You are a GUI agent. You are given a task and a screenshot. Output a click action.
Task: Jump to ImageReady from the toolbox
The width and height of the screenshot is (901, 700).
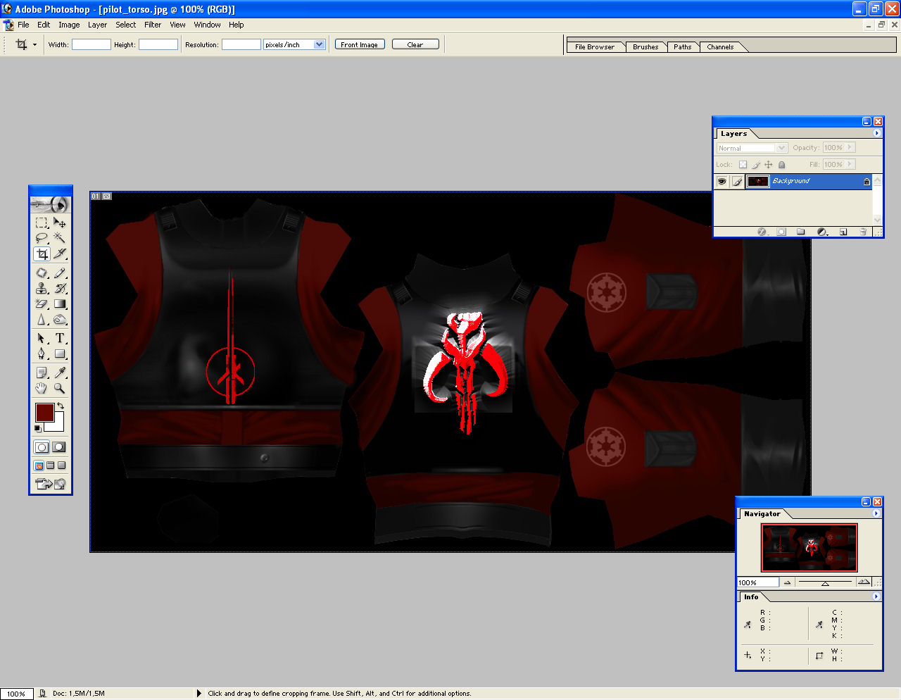tap(50, 484)
